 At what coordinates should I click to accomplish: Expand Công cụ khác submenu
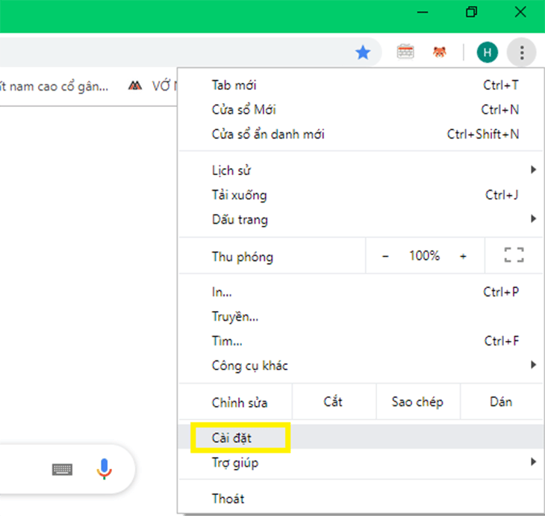coord(361,365)
